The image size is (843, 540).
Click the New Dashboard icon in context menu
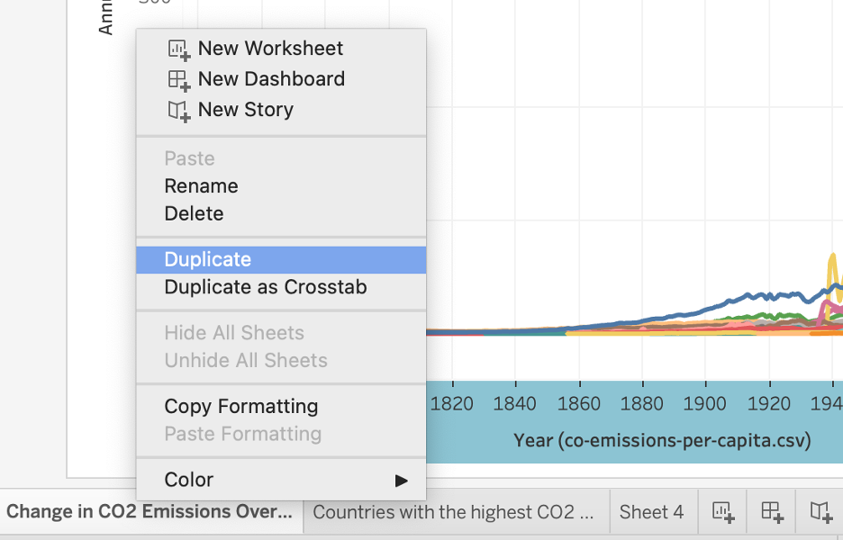tap(178, 80)
